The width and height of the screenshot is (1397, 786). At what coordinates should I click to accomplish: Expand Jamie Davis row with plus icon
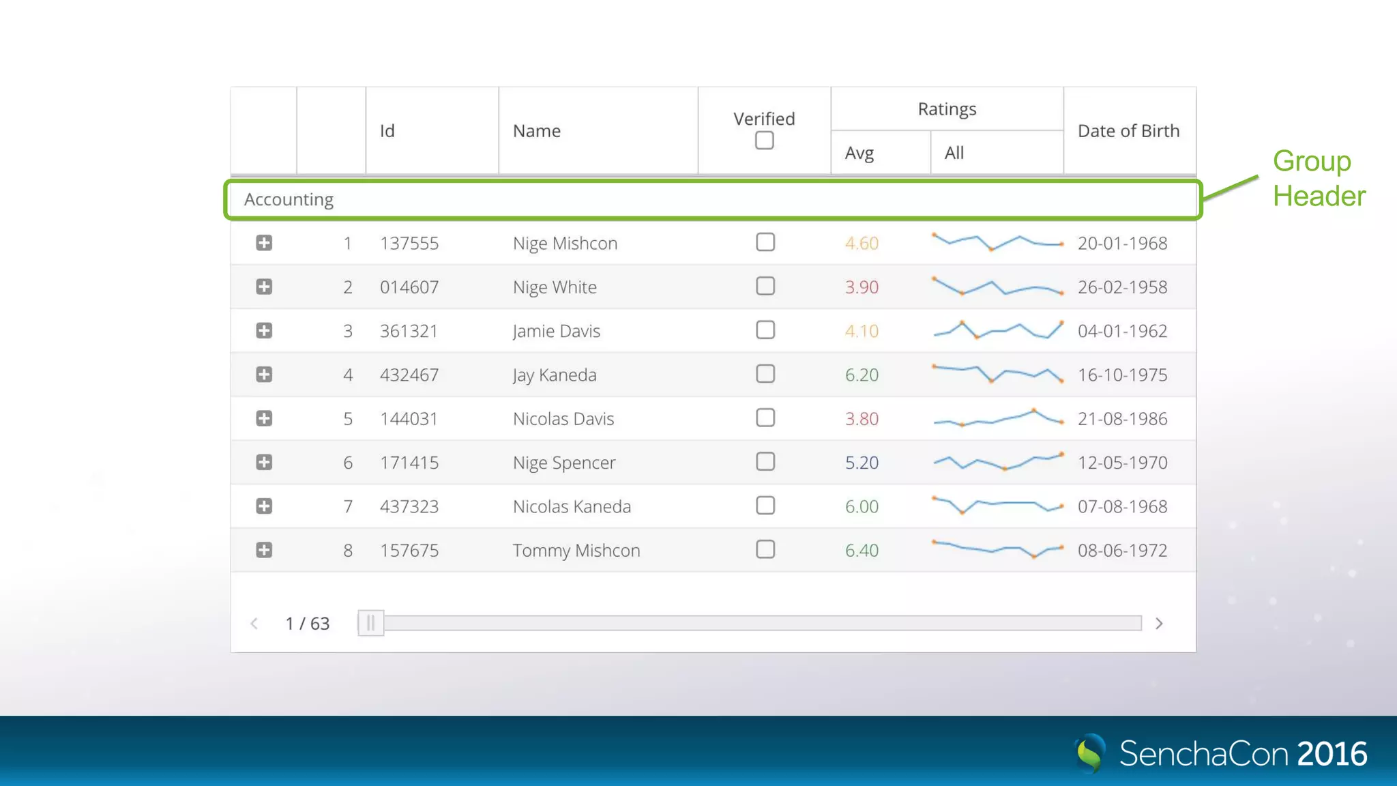[264, 331]
